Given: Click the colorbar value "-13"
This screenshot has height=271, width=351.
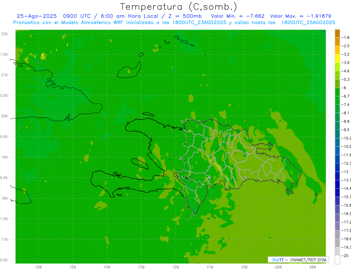Looking at the screenshot, I should click(x=345, y=172).
